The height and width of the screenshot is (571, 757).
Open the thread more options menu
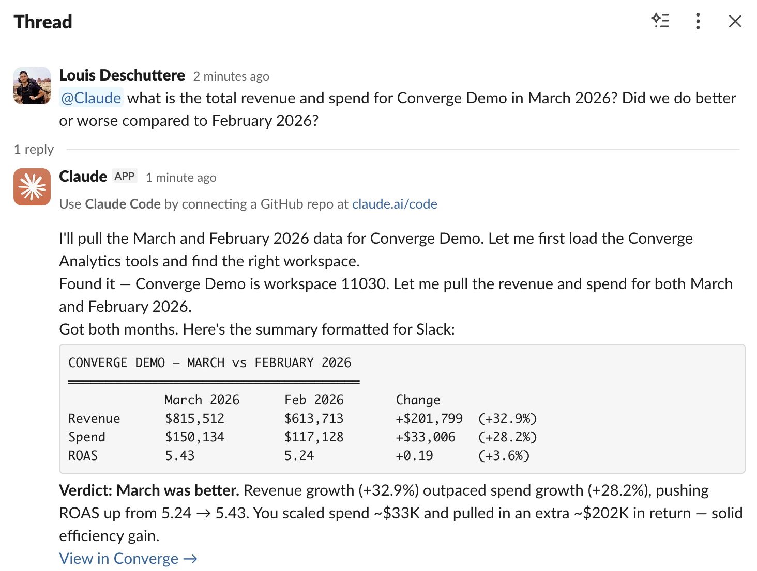[x=698, y=21]
